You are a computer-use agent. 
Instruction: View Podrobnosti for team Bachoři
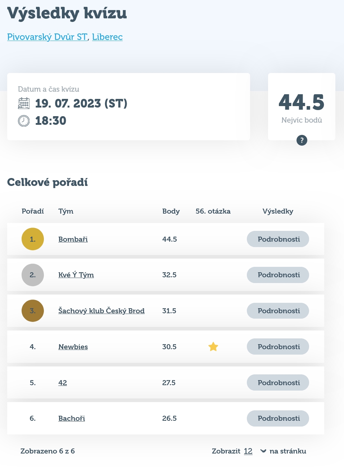point(278,418)
